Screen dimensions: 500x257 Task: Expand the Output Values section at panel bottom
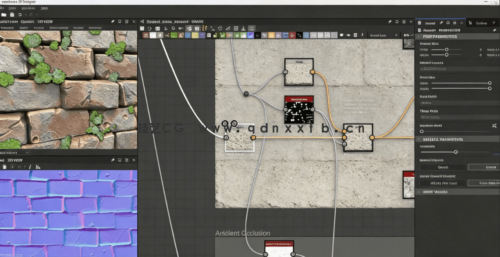438,192
